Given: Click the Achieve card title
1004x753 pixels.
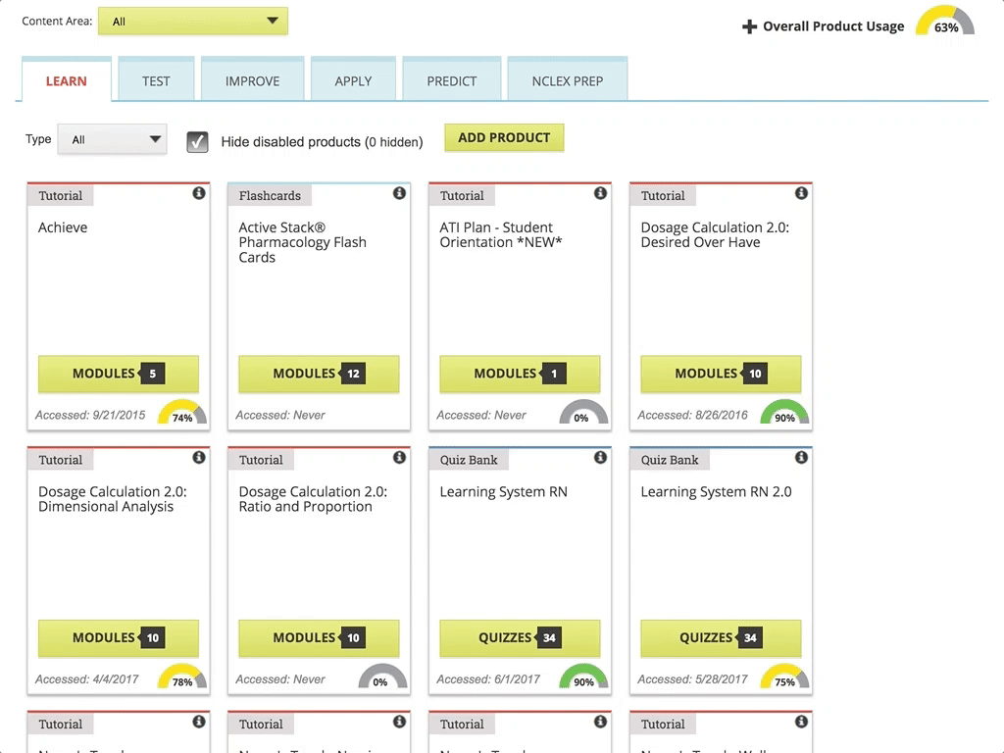Looking at the screenshot, I should tap(63, 227).
